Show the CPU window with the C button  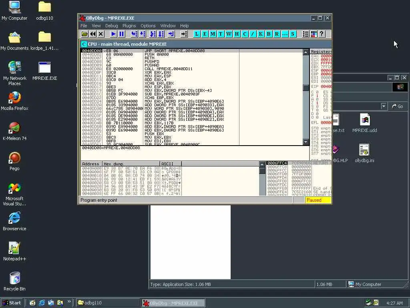point(245,34)
